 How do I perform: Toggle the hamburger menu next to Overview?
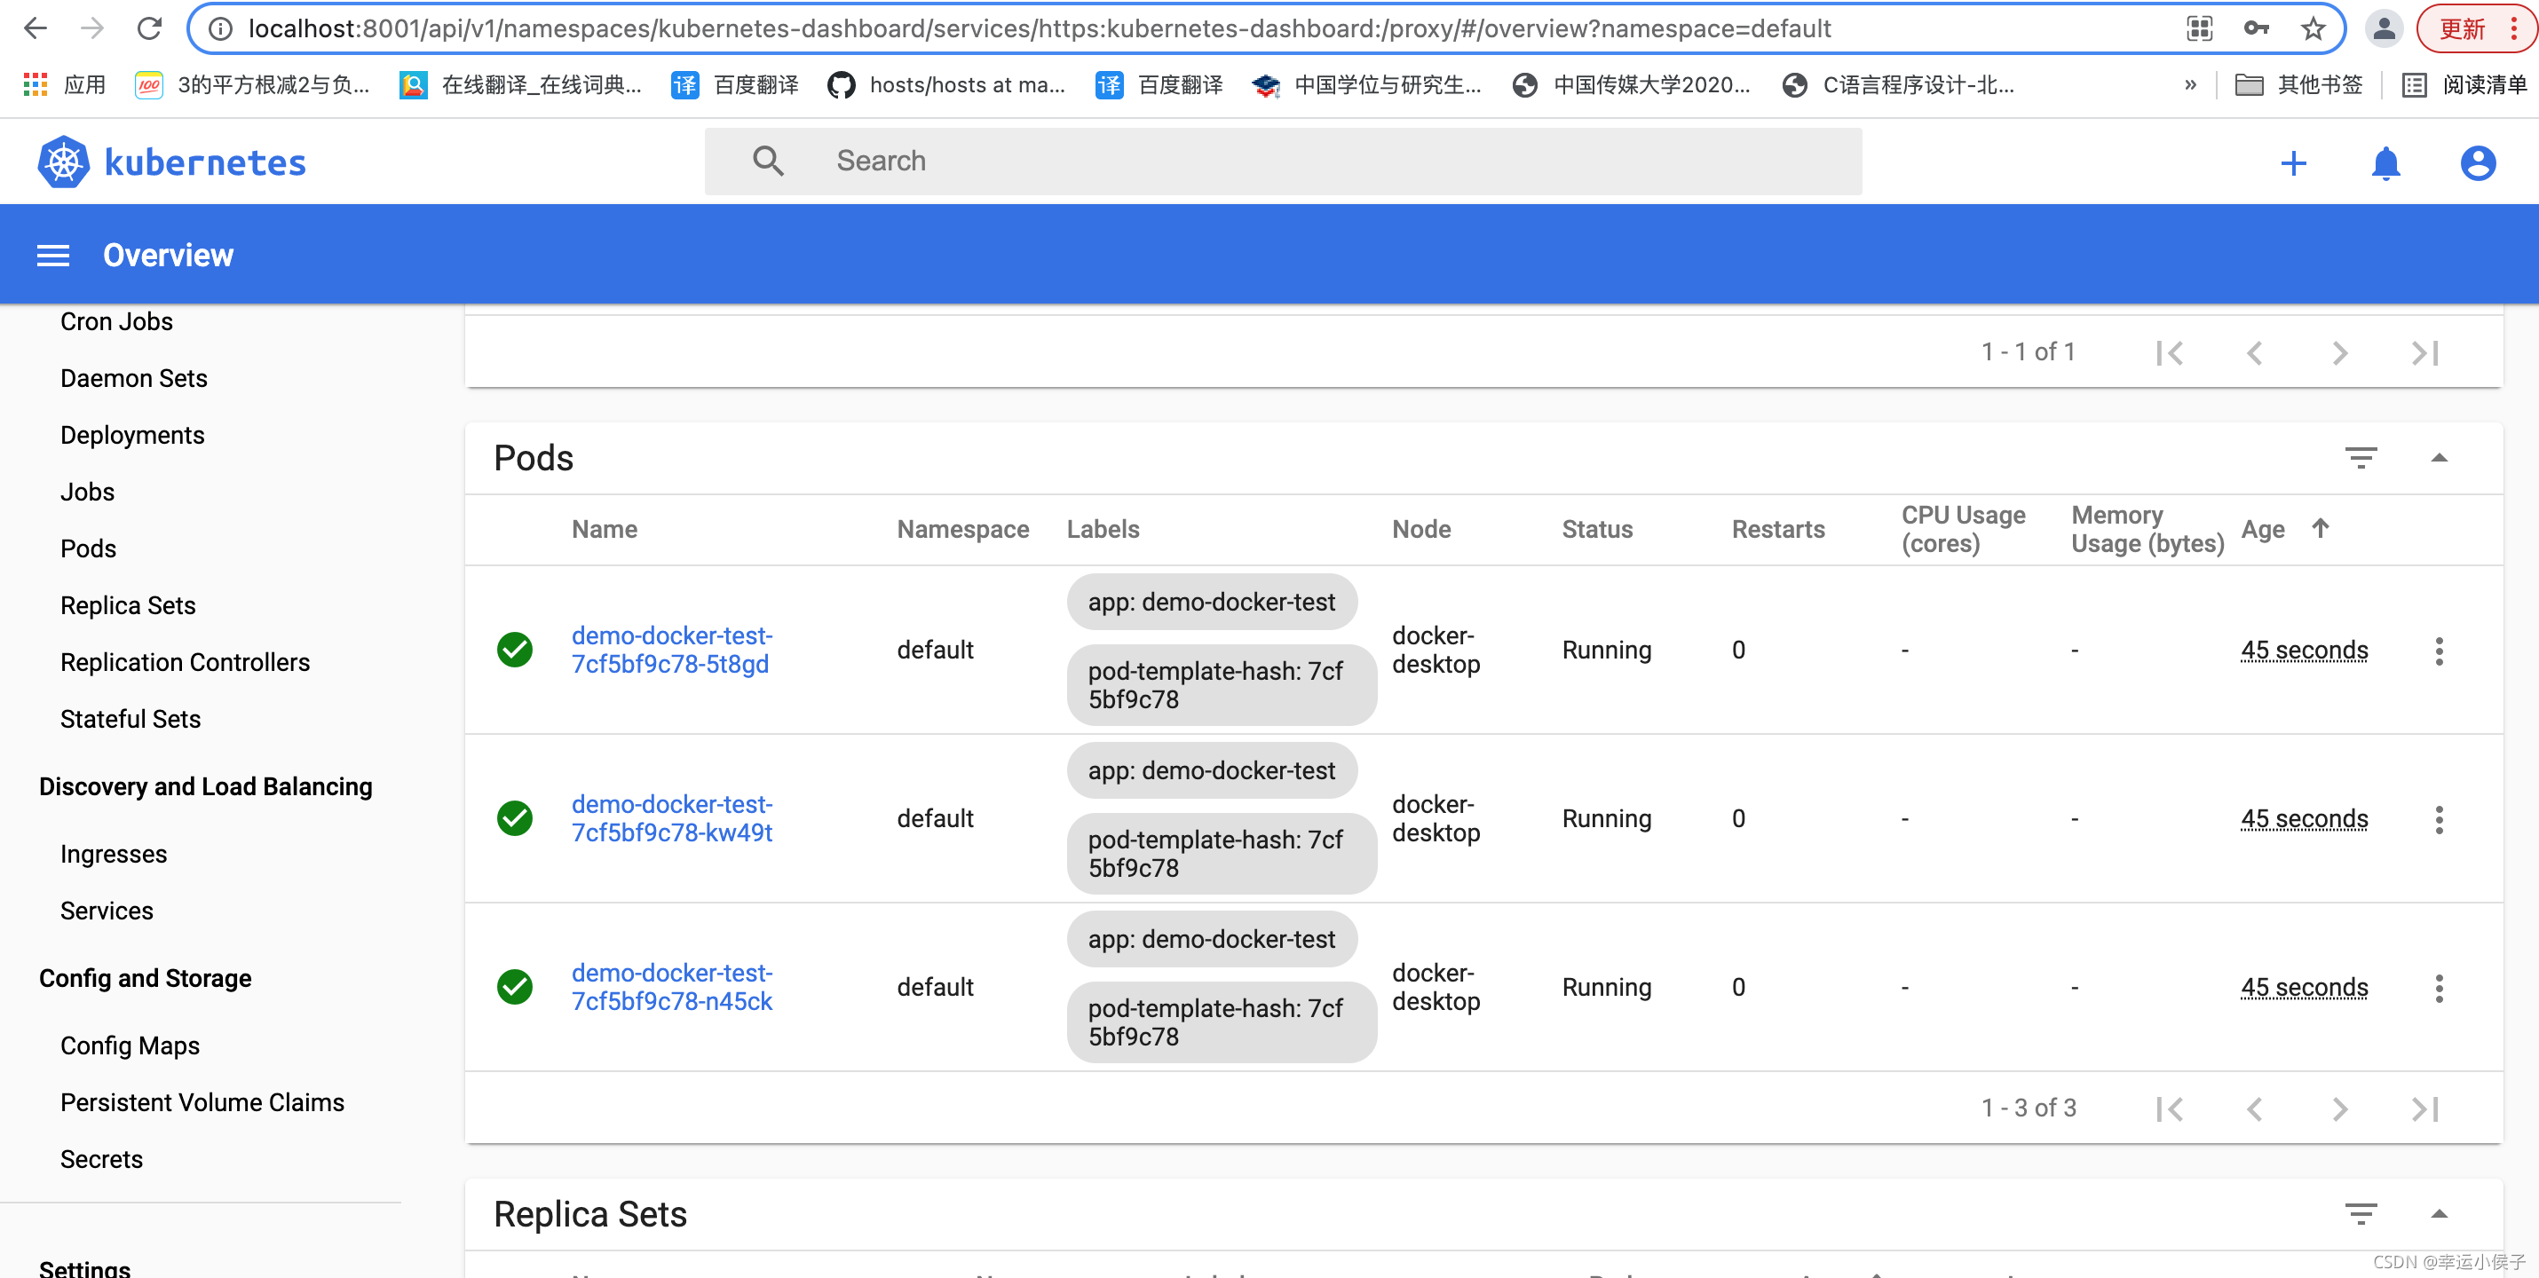pos(53,256)
